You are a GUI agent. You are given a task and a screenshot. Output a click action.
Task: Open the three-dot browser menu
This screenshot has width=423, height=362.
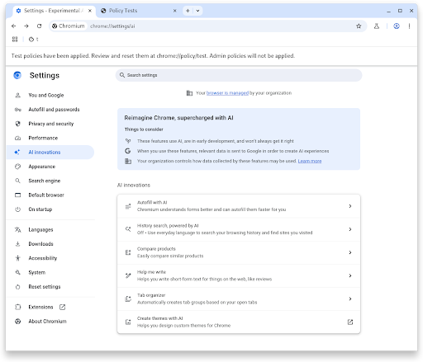click(409, 26)
